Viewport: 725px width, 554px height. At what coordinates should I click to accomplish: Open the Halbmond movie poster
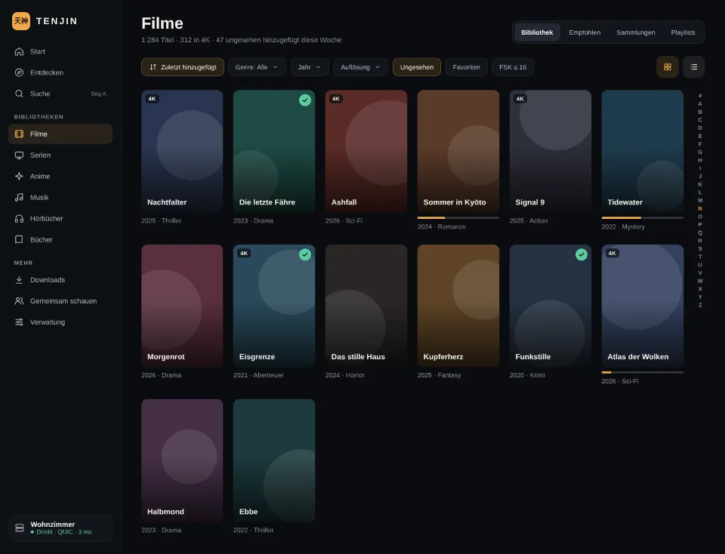pos(182,460)
